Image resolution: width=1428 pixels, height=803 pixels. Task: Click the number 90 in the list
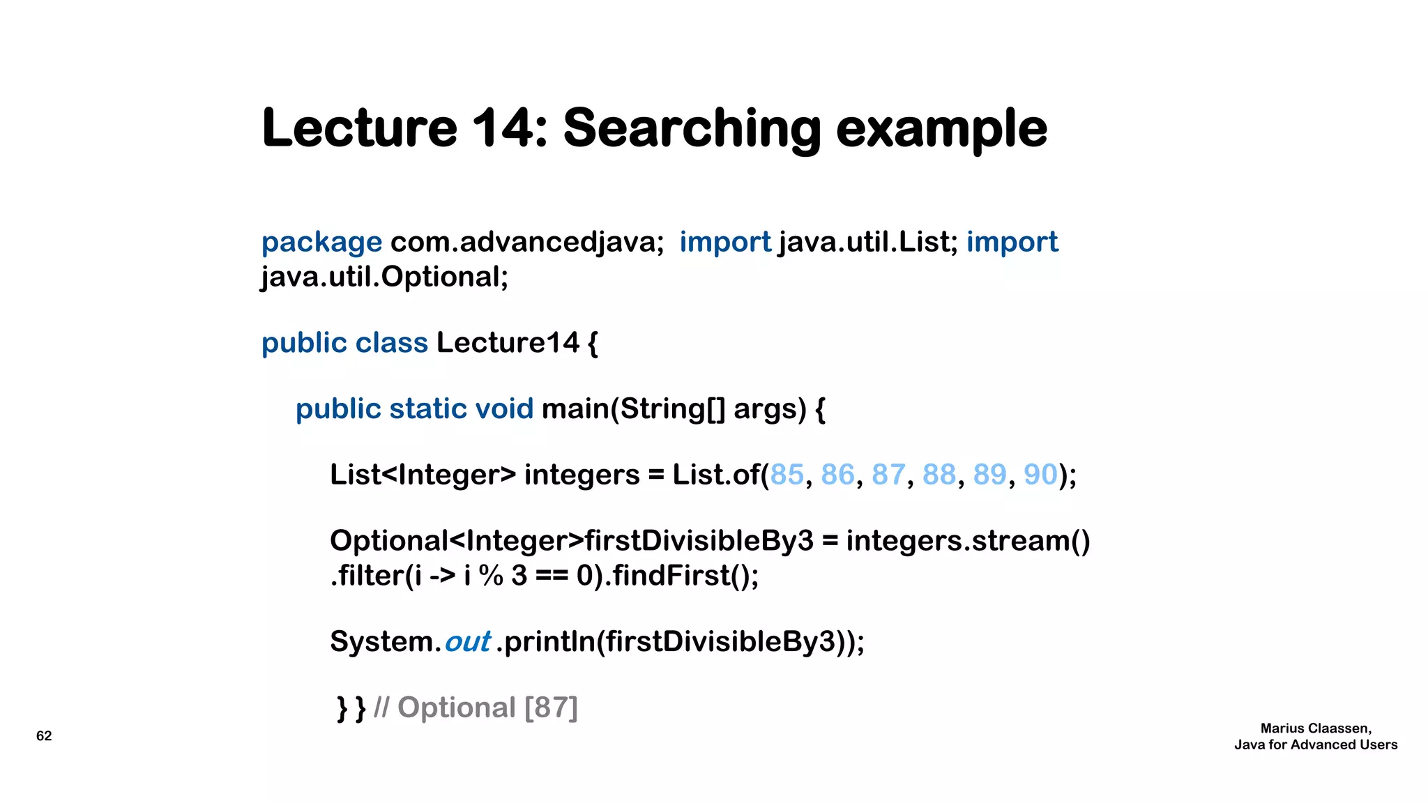(x=1040, y=475)
